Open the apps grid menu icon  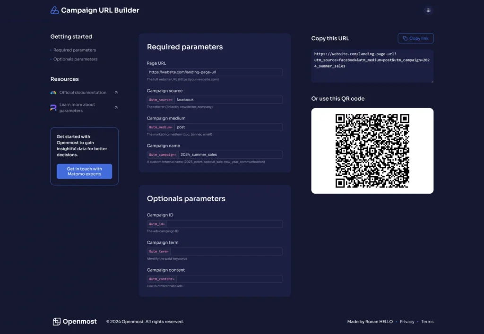coord(428,10)
